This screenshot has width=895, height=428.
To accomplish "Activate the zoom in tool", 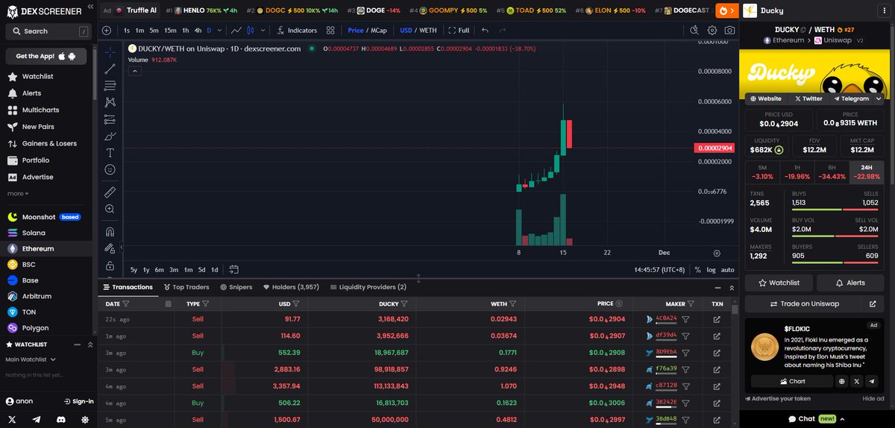I will 110,210.
